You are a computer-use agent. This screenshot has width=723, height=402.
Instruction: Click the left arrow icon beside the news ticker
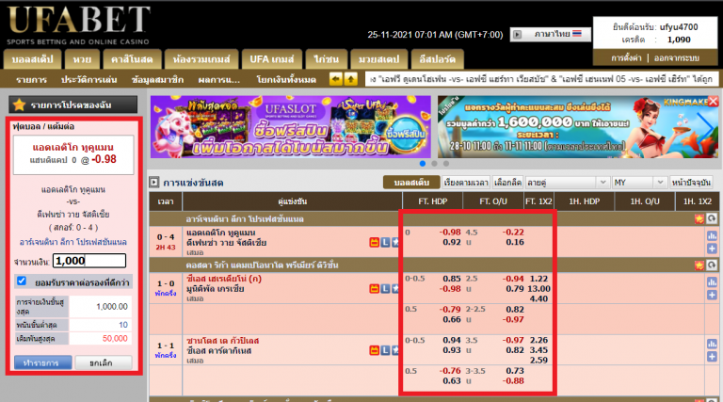336,79
